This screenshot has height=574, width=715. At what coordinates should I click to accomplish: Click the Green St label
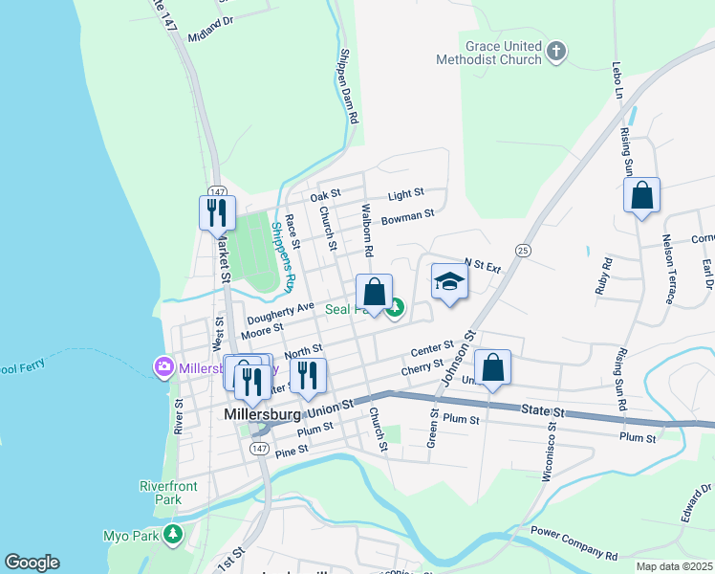tap(432, 429)
